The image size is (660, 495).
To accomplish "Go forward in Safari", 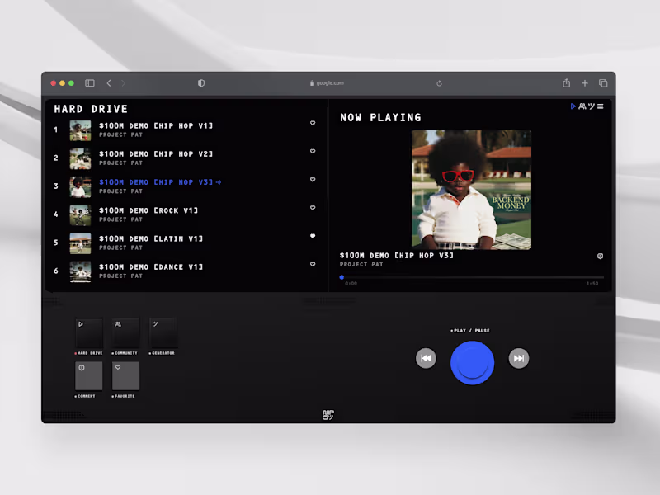I will [123, 83].
